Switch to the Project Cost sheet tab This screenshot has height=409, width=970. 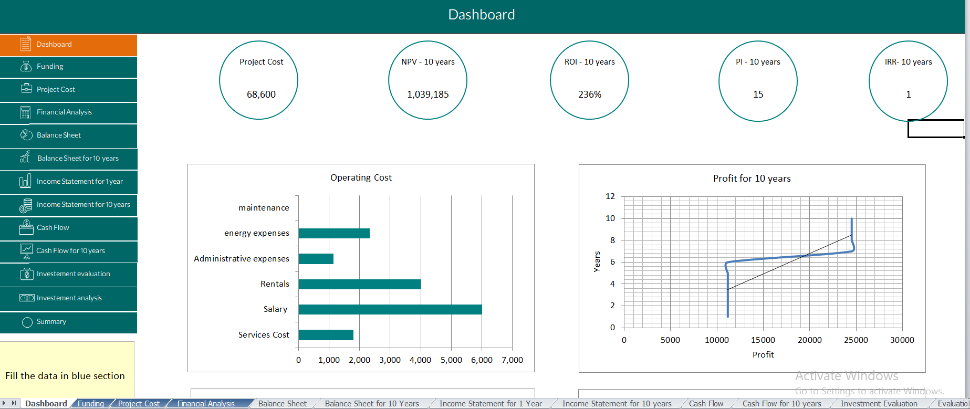pyautogui.click(x=139, y=404)
